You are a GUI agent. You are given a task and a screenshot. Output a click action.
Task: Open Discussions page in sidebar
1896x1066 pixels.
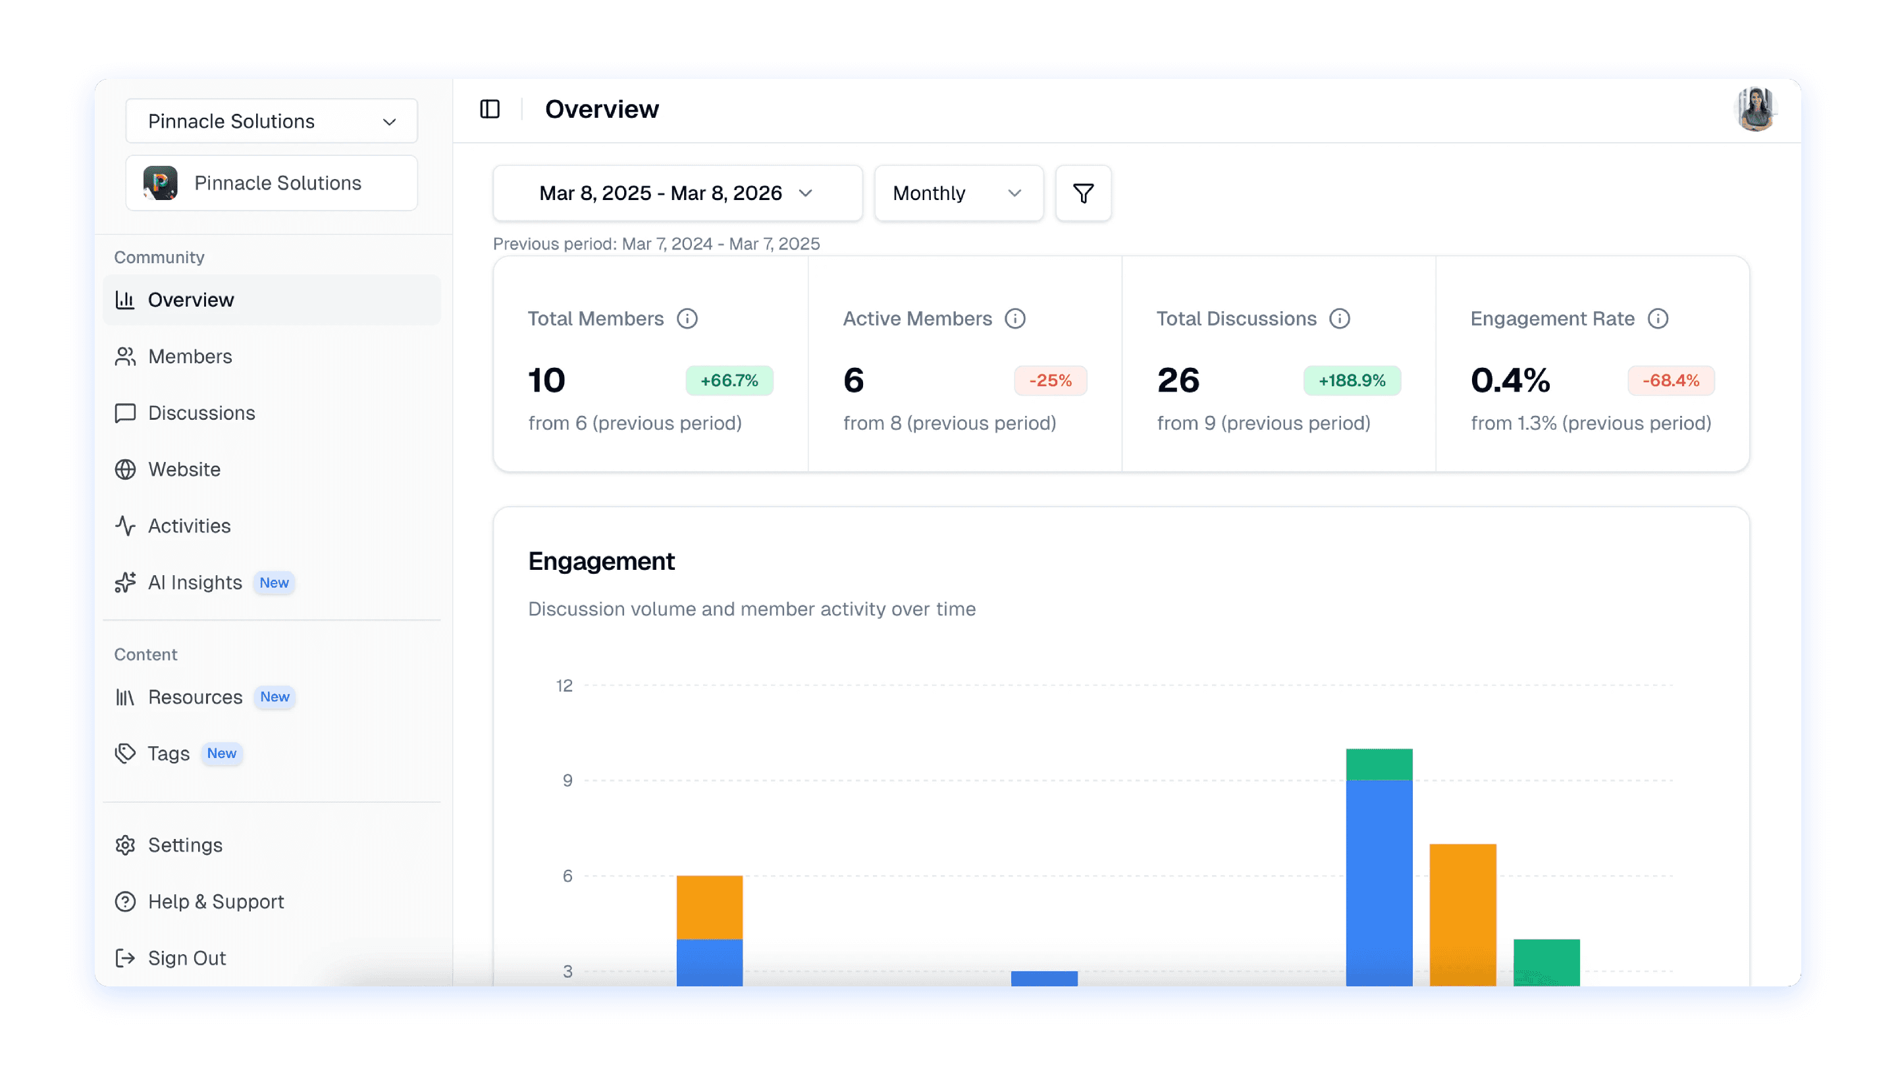201,413
